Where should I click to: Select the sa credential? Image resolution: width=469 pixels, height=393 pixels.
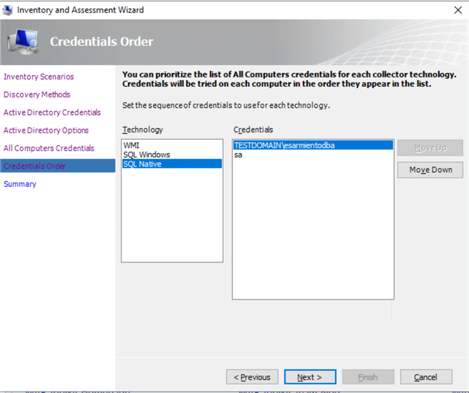coord(313,155)
